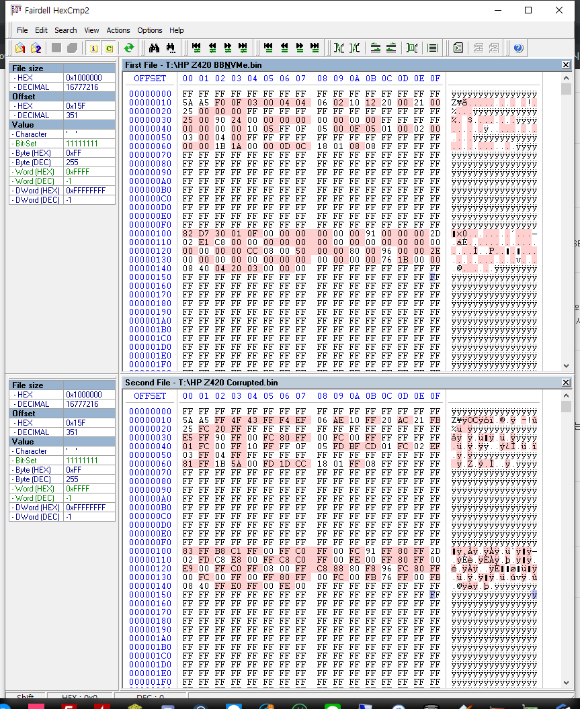Click offset 00000100 in First File pane
This screenshot has height=709, width=580.
(151, 234)
